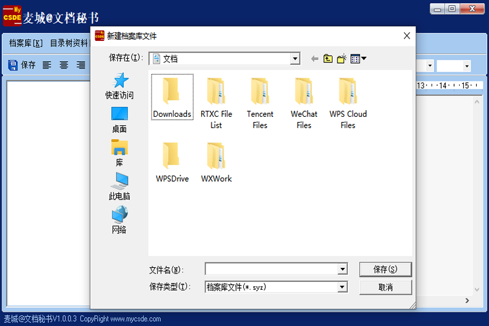Minimize the main application window
The height and width of the screenshot is (326, 489).
[x=437, y=9]
